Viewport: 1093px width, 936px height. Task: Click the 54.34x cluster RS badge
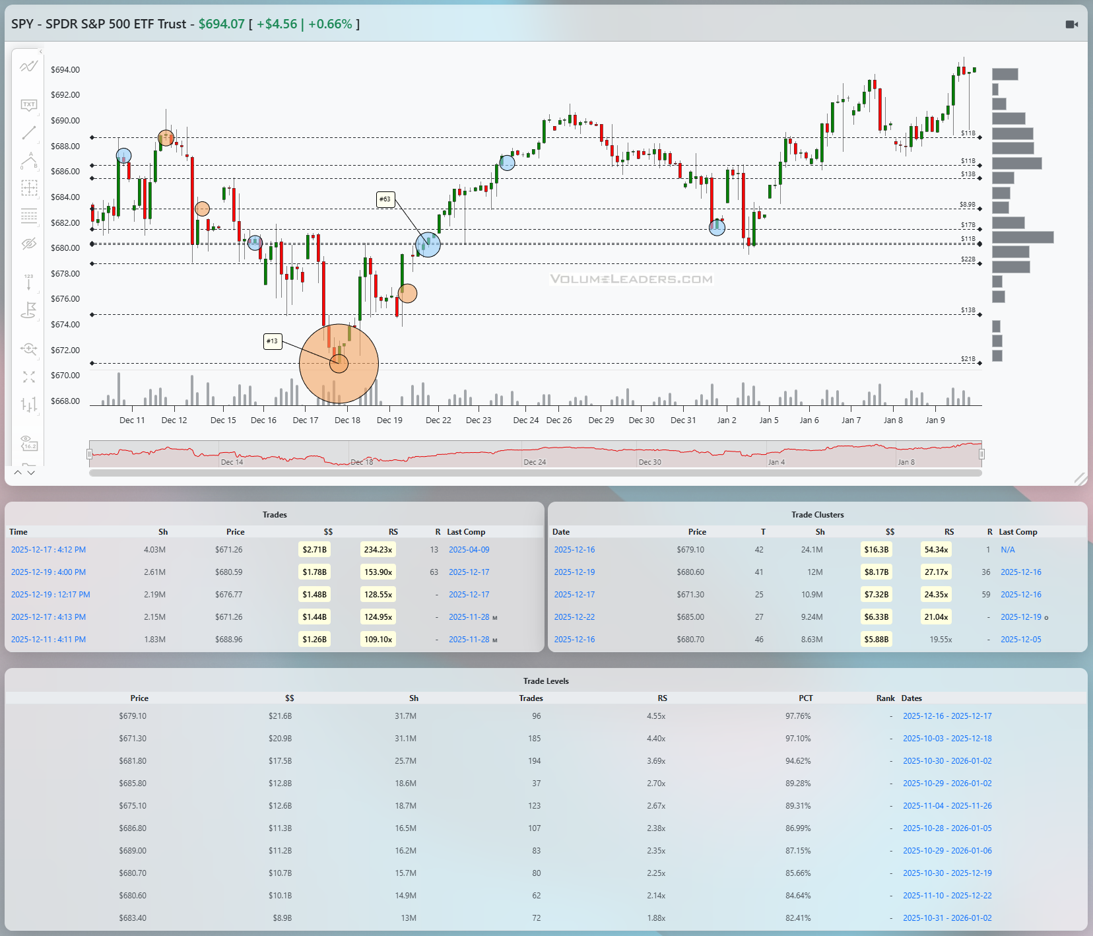coord(936,550)
